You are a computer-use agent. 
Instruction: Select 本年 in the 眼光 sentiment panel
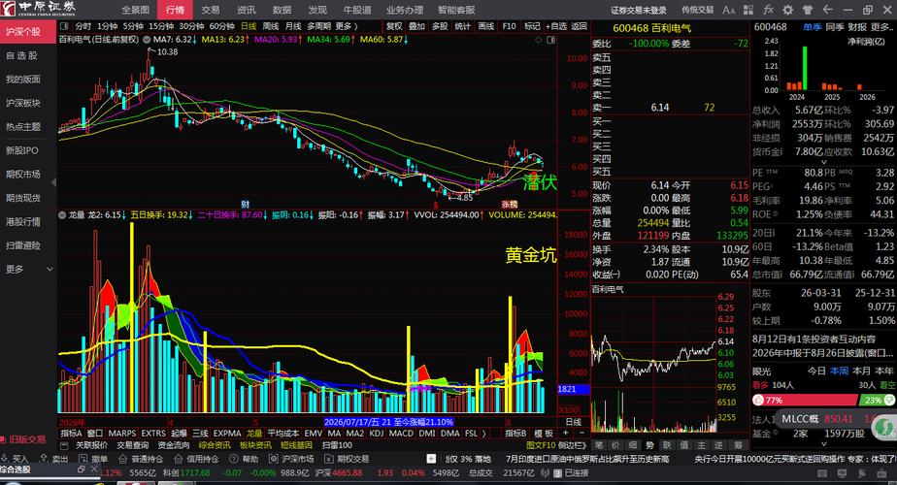pyautogui.click(x=884, y=371)
